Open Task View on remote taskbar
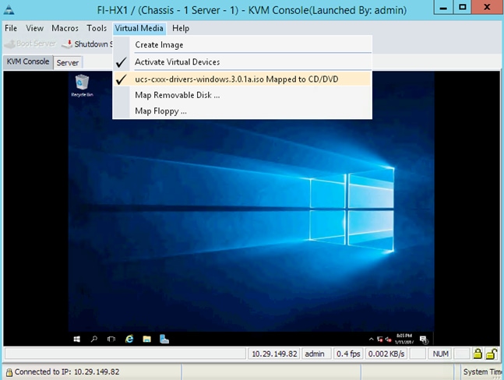 111,340
